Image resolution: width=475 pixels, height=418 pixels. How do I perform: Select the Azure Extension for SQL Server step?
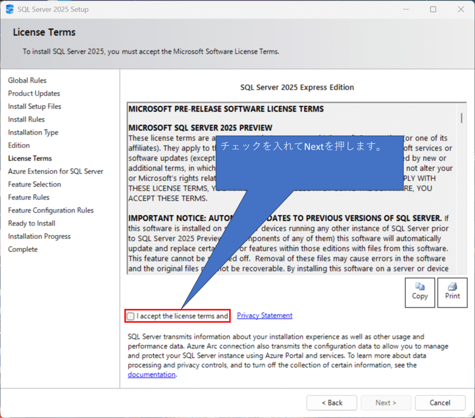click(x=56, y=171)
